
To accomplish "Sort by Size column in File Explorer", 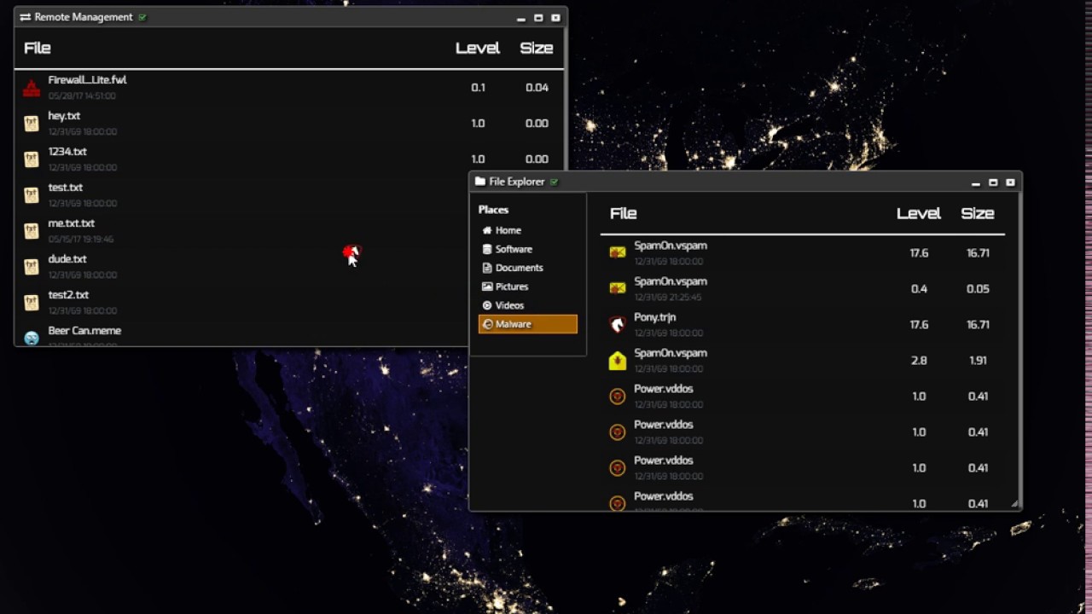I will pos(978,214).
